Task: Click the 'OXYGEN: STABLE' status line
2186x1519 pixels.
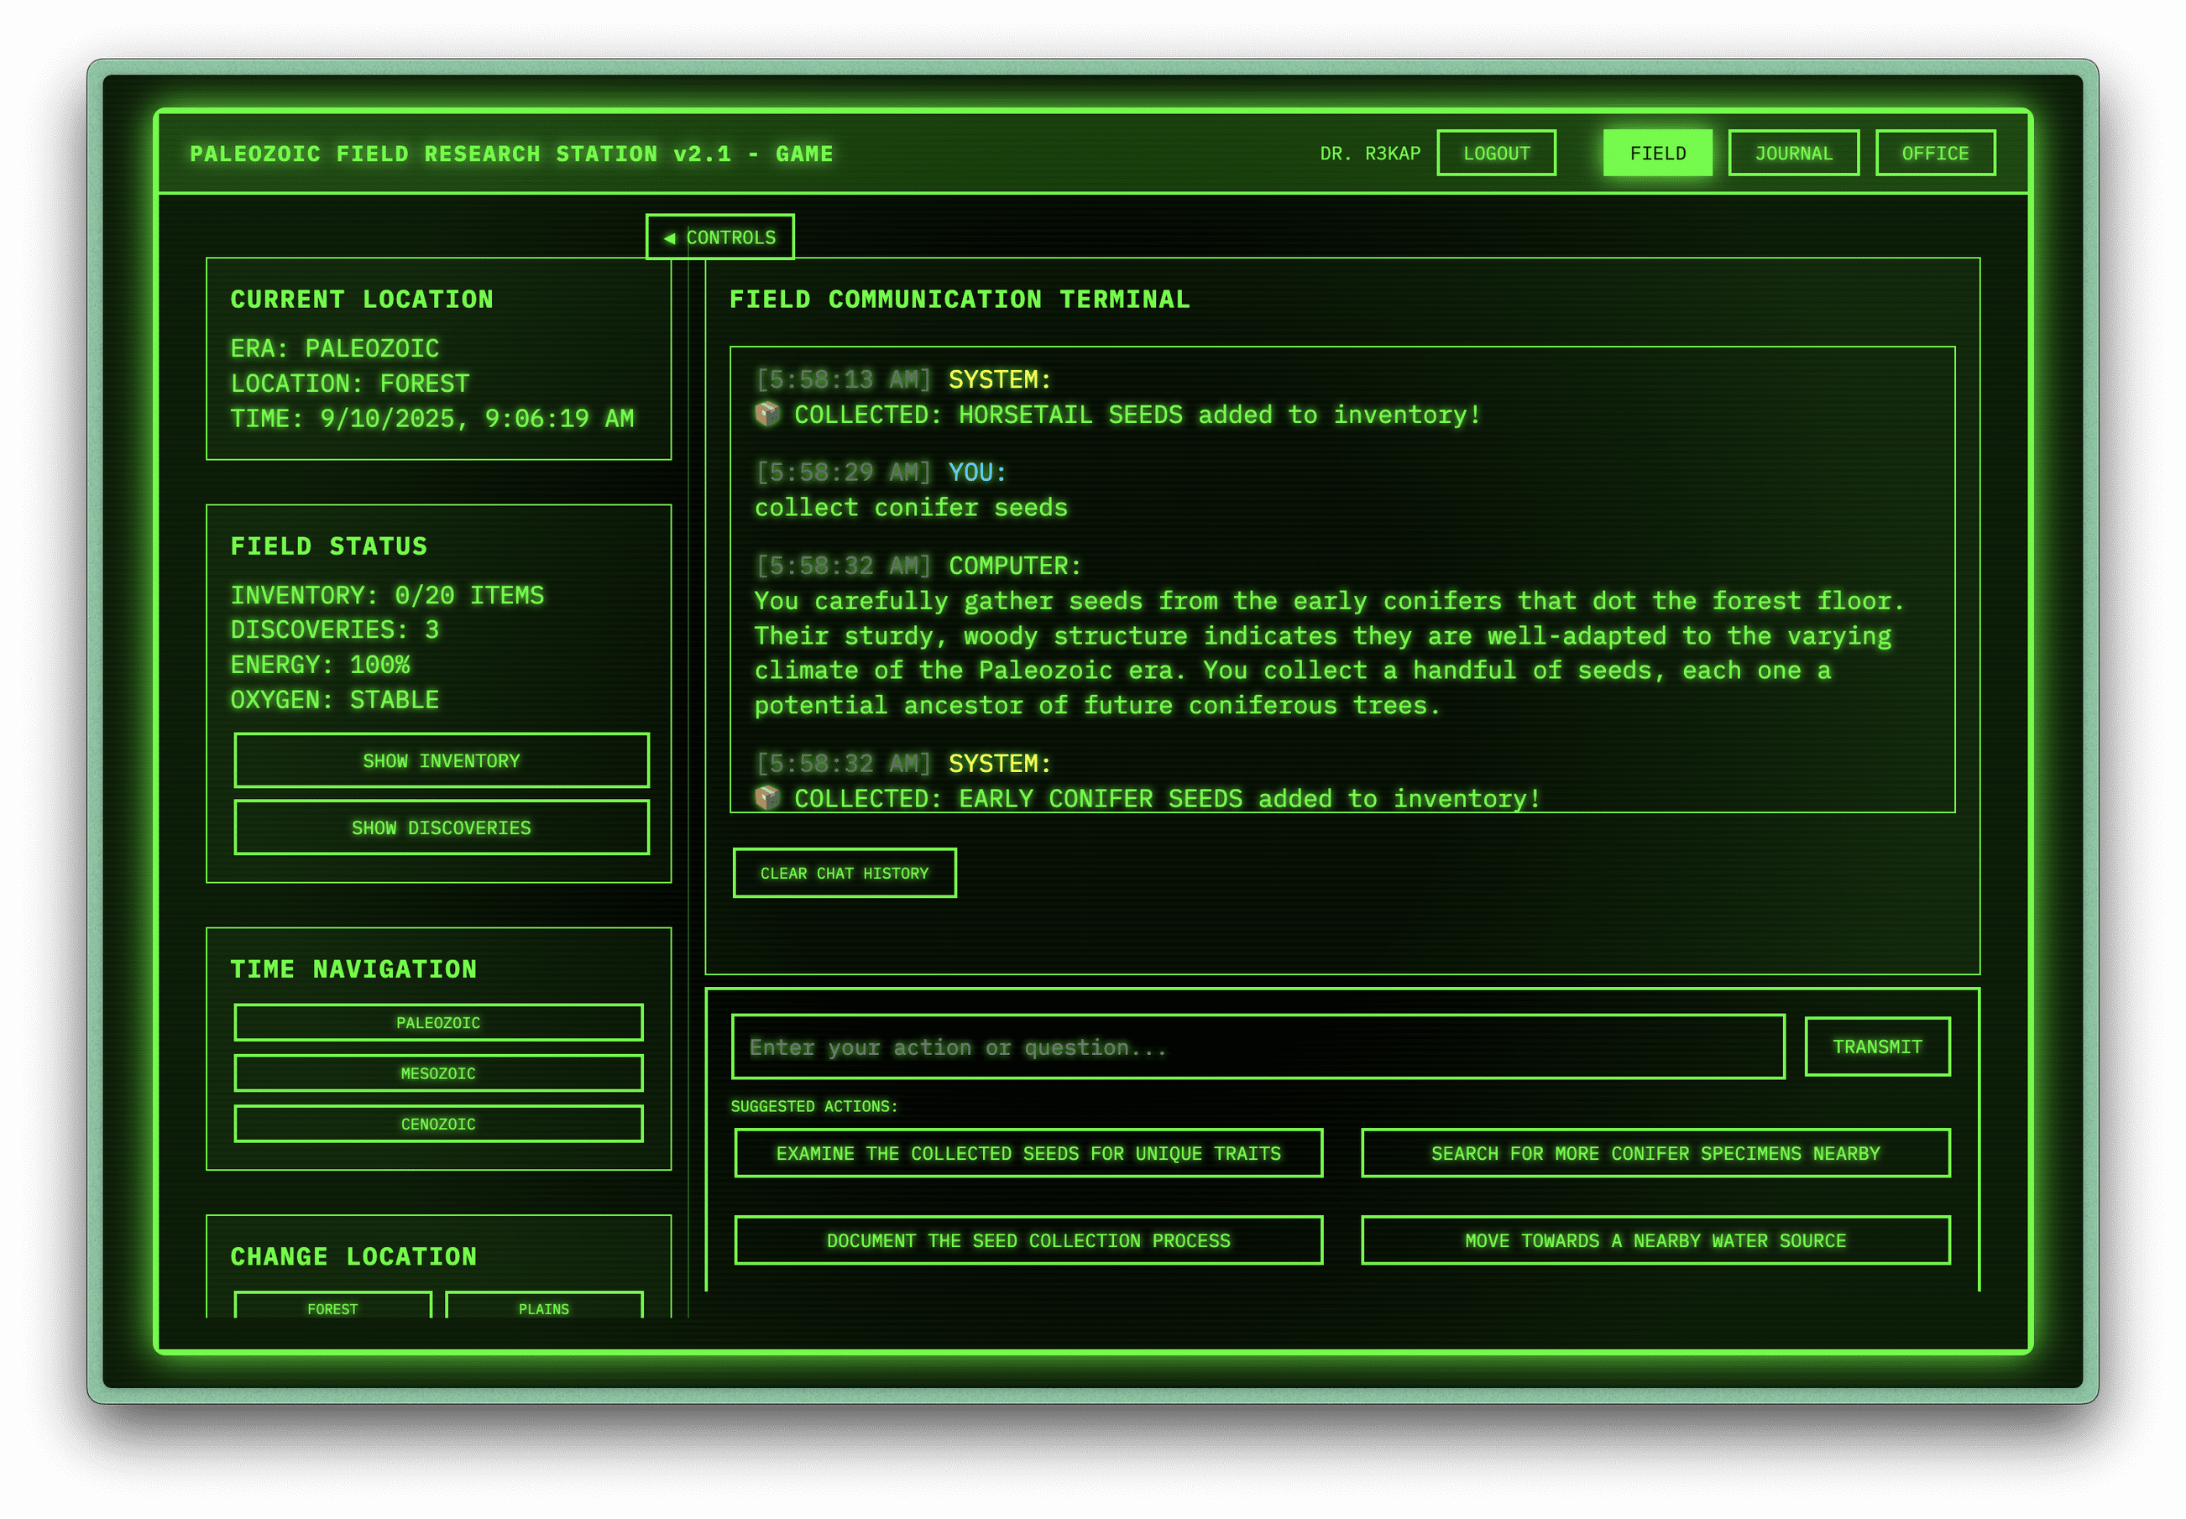Action: tap(334, 700)
